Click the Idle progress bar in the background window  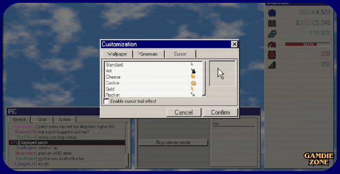234,128
